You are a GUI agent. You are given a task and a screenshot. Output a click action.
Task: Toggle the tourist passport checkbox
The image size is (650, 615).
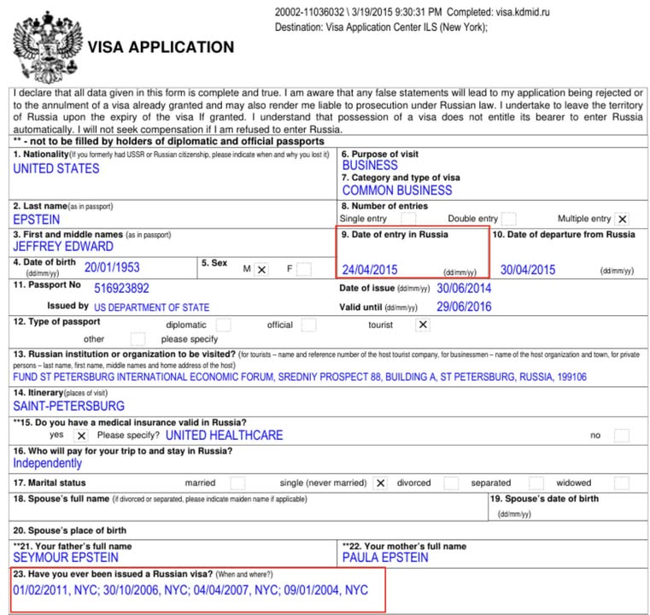(423, 325)
